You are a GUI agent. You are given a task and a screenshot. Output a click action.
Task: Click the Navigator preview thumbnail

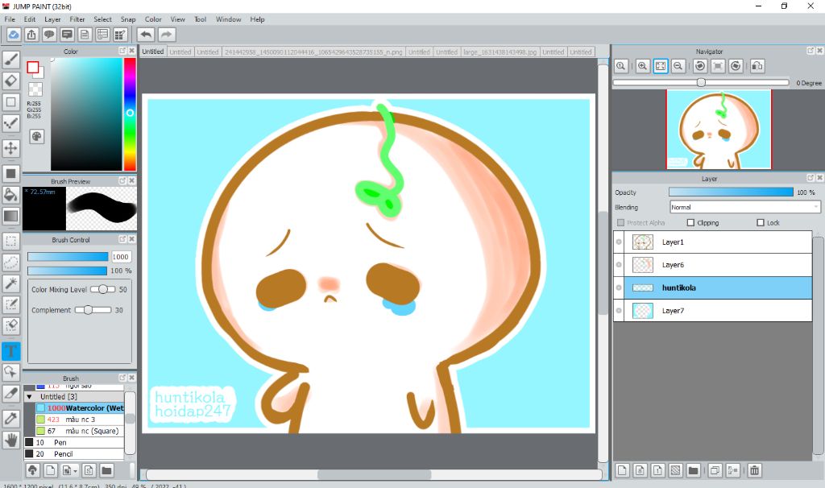coord(719,130)
